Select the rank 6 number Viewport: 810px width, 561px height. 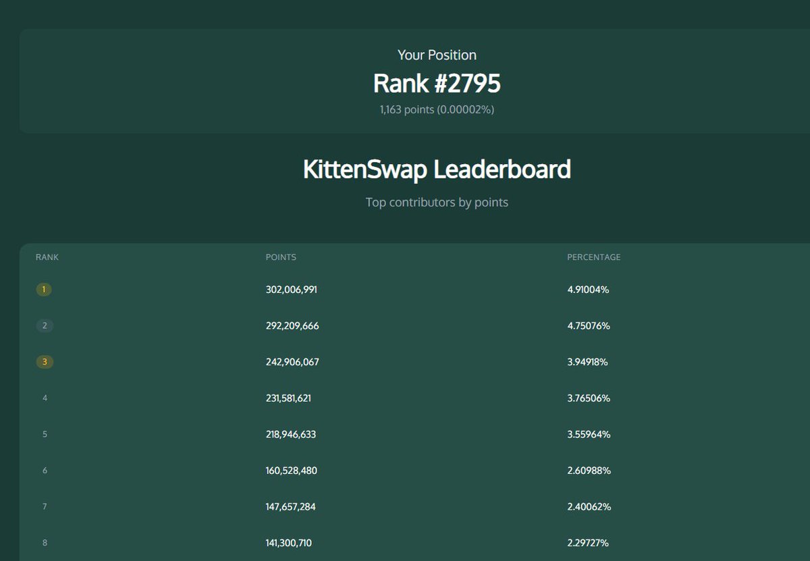click(45, 471)
